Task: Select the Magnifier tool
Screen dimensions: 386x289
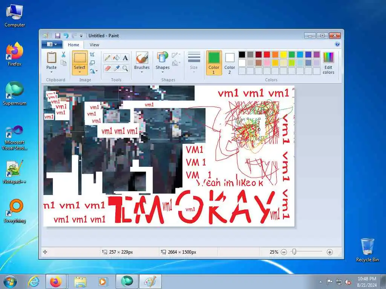Action: [125, 68]
